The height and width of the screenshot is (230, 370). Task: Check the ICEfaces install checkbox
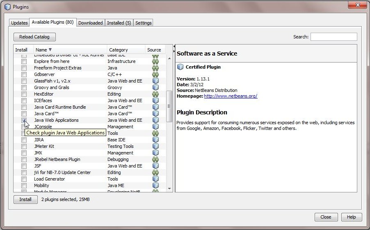(24, 101)
